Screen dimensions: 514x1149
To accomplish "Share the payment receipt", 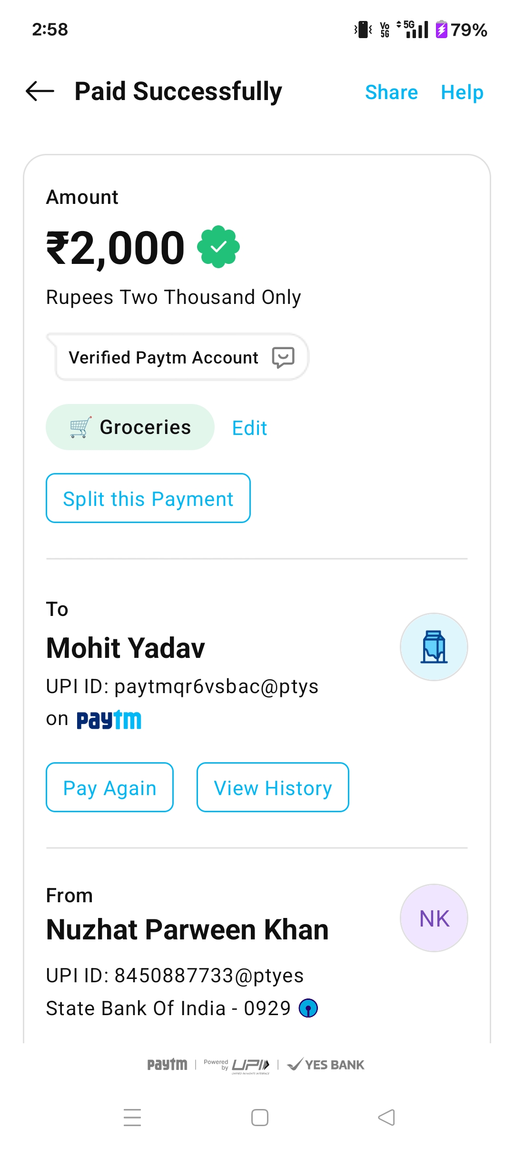I will 391,92.
